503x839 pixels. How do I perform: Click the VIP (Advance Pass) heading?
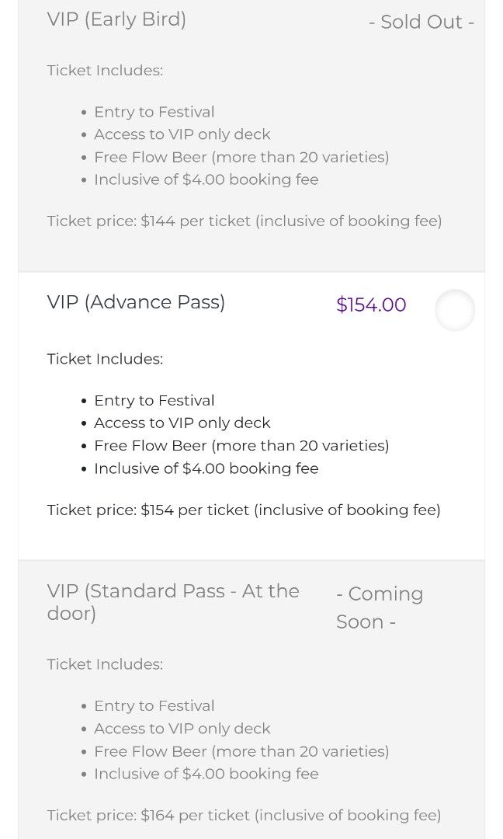click(136, 302)
